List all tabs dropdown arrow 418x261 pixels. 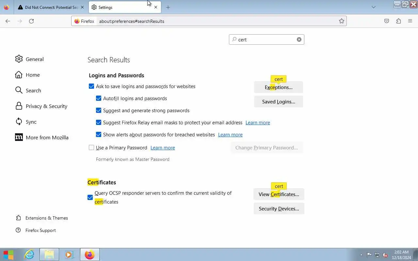point(374,7)
